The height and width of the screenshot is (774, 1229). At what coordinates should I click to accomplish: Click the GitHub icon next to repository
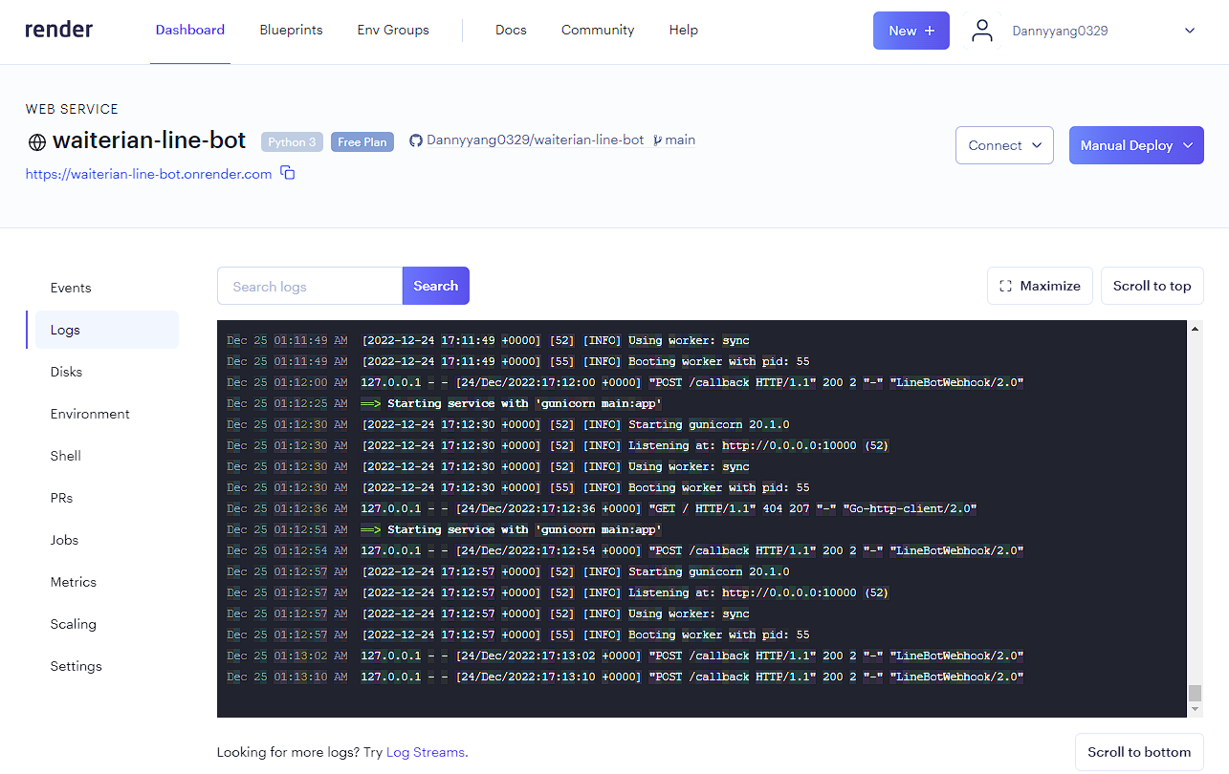(x=416, y=140)
